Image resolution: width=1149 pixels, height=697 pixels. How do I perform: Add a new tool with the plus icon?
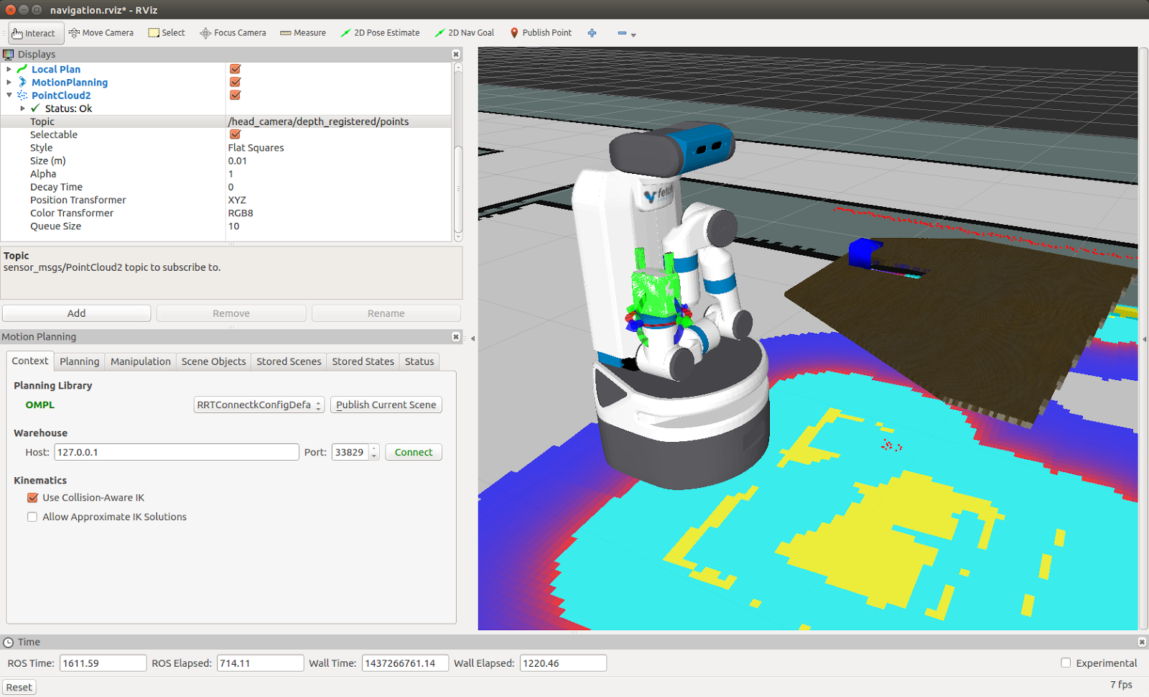(x=592, y=32)
